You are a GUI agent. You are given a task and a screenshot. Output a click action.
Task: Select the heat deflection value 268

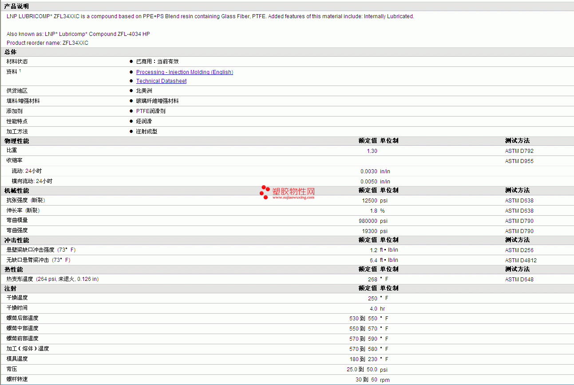(x=372, y=280)
